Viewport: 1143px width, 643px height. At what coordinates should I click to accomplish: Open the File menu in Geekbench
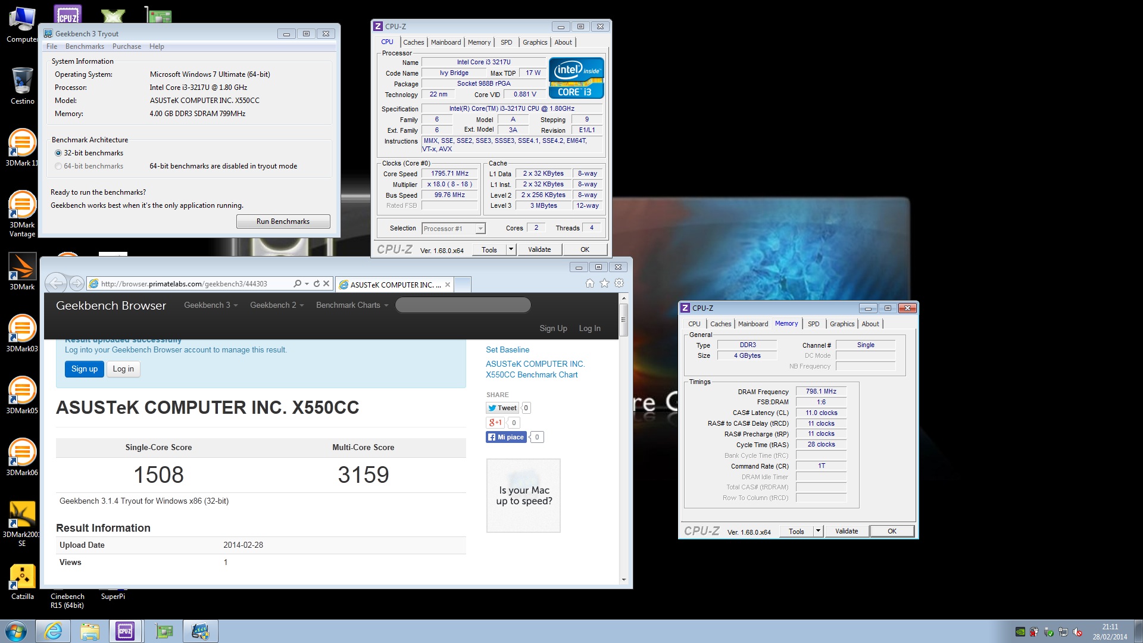click(x=52, y=46)
